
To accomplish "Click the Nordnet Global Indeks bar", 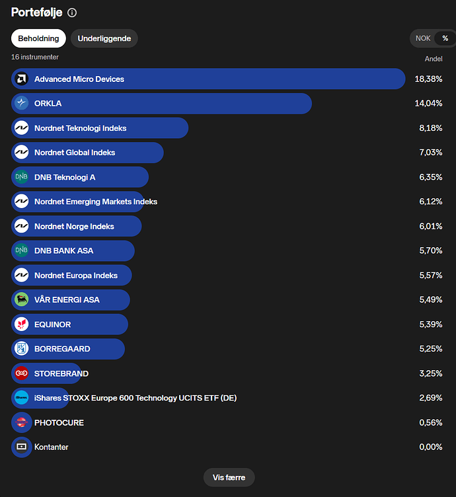I will pyautogui.click(x=75, y=153).
